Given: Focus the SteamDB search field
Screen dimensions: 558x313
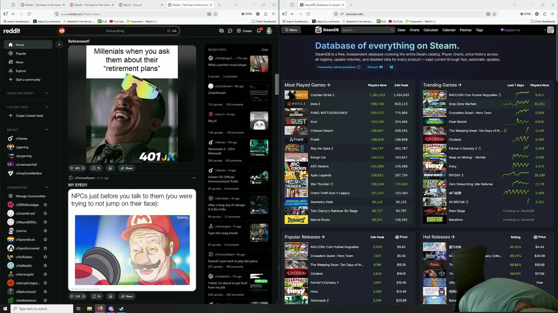Looking at the screenshot, I should (x=367, y=30).
